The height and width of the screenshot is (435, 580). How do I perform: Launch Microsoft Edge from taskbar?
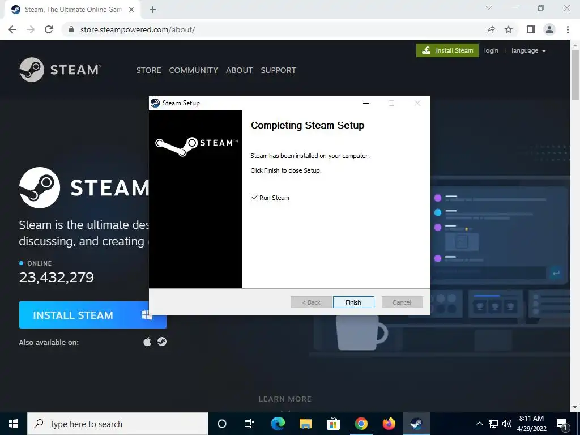(278, 424)
